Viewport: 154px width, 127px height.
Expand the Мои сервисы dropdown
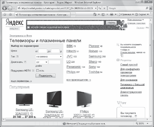coord(135,20)
